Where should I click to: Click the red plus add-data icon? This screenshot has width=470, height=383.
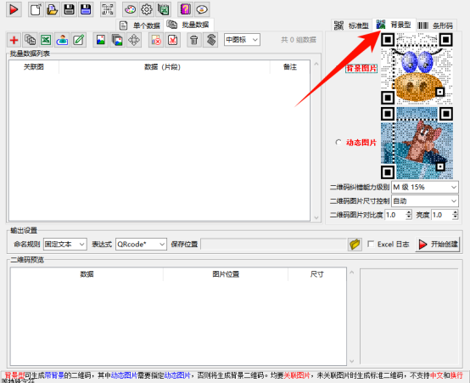point(14,40)
